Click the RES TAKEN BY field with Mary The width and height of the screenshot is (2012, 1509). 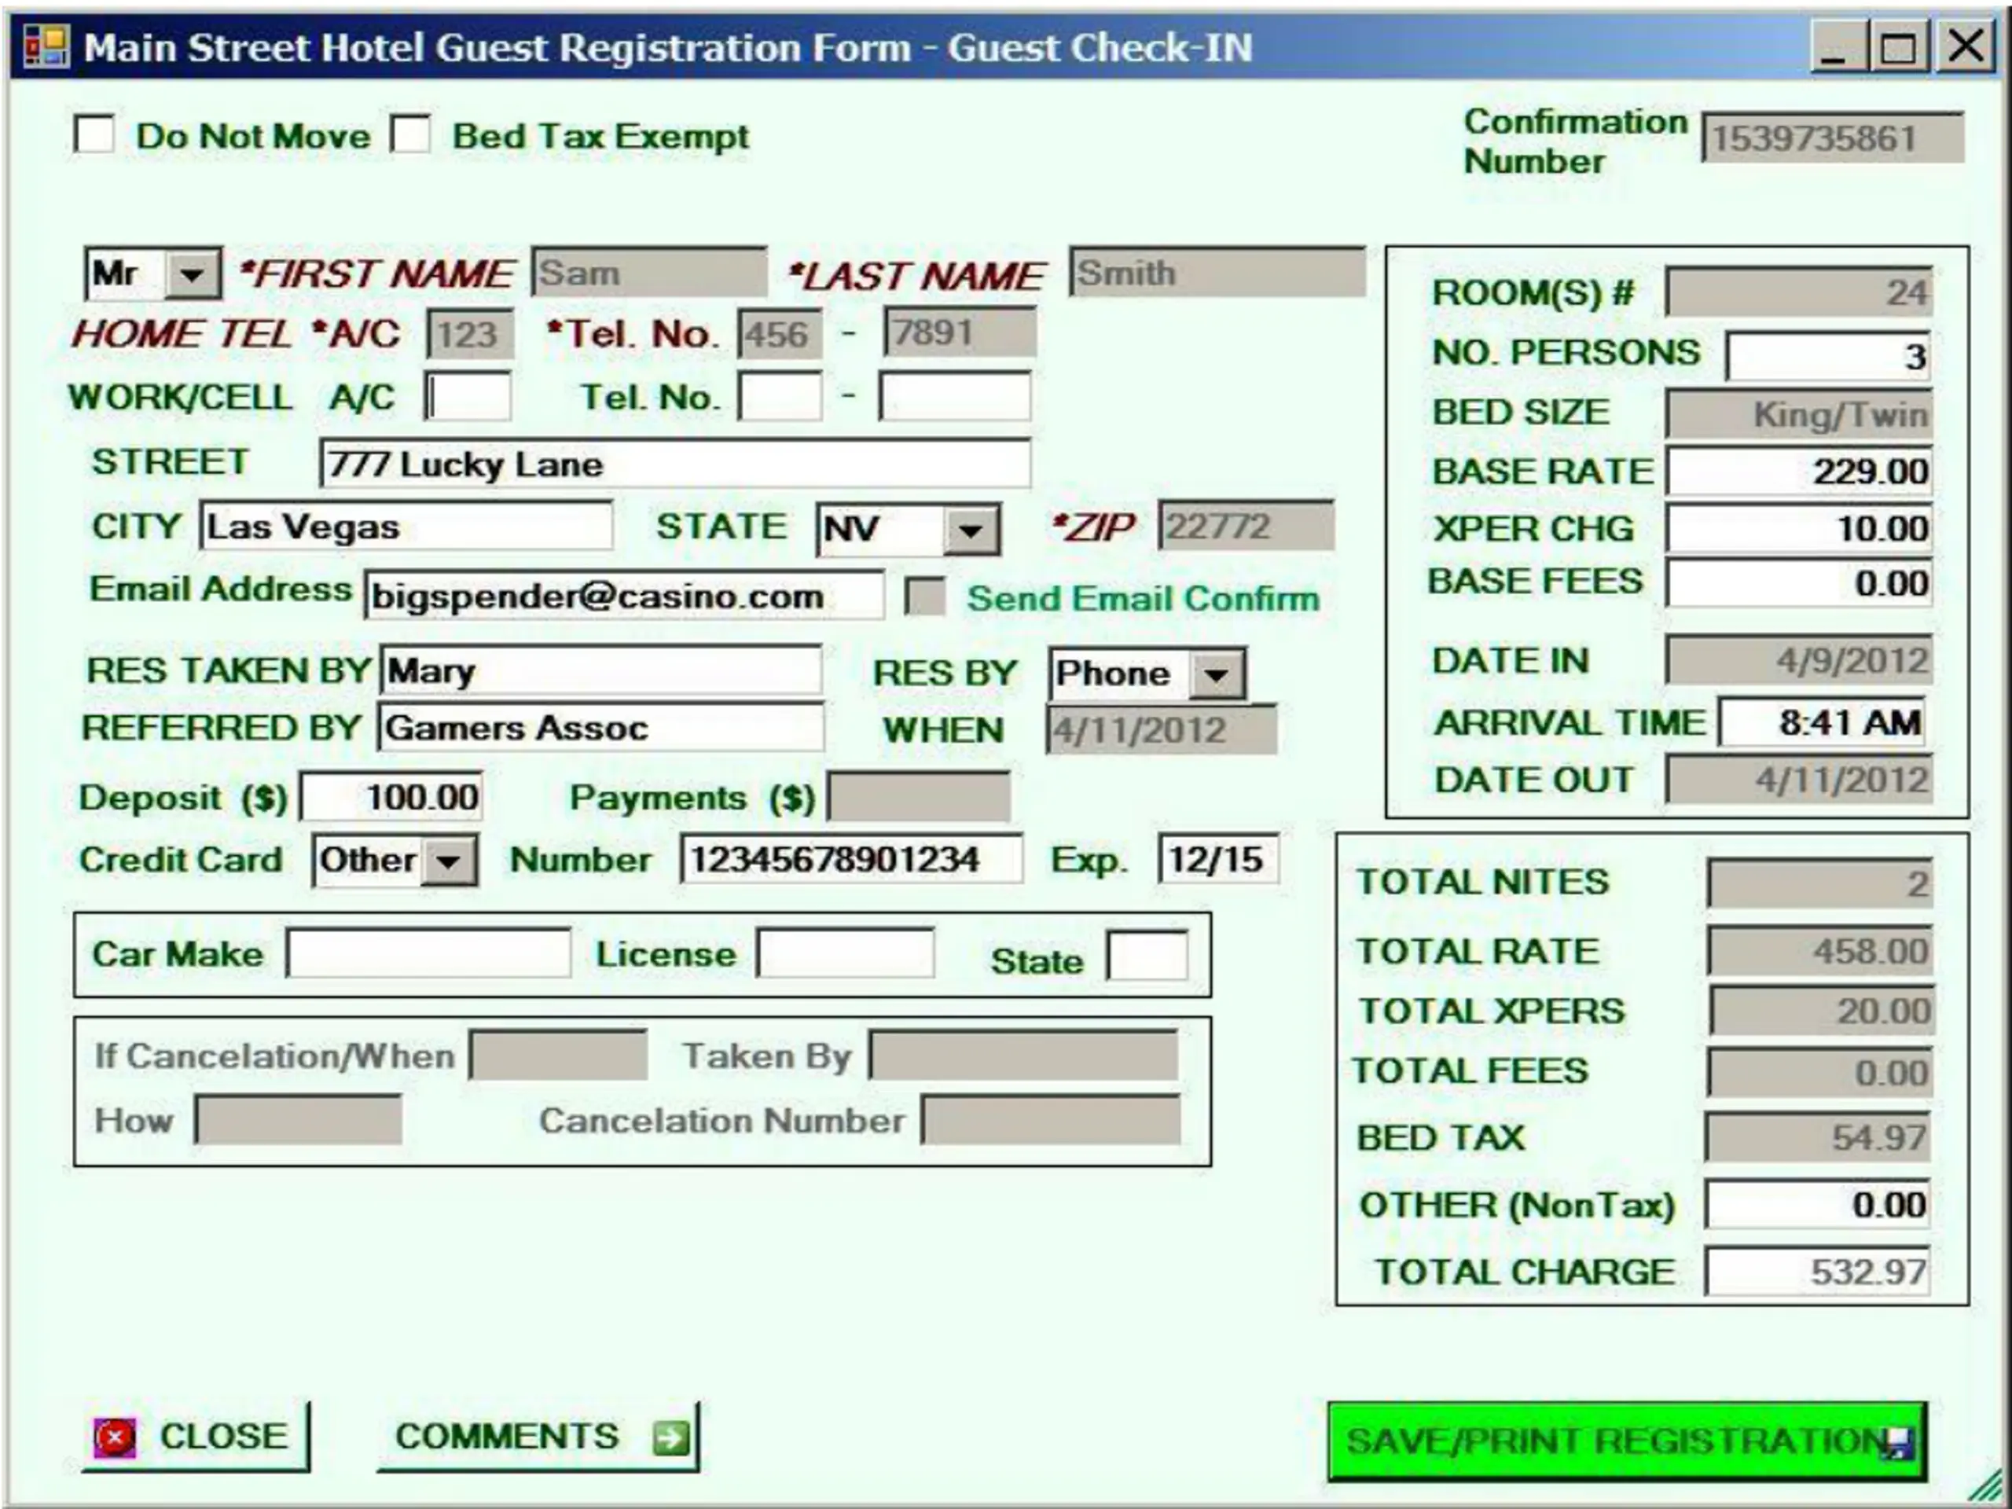601,670
